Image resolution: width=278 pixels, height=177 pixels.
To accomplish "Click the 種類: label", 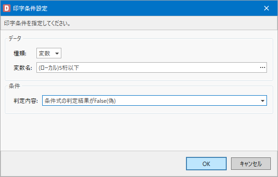I will [20, 53].
